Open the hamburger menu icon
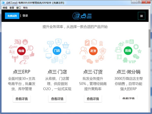The width and height of the screenshot is (152, 114). pyautogui.click(x=141, y=16)
